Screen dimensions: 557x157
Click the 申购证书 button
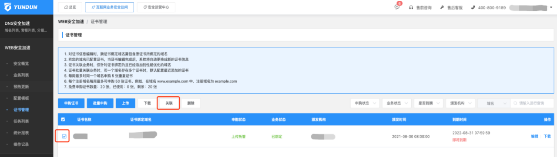coord(71,103)
